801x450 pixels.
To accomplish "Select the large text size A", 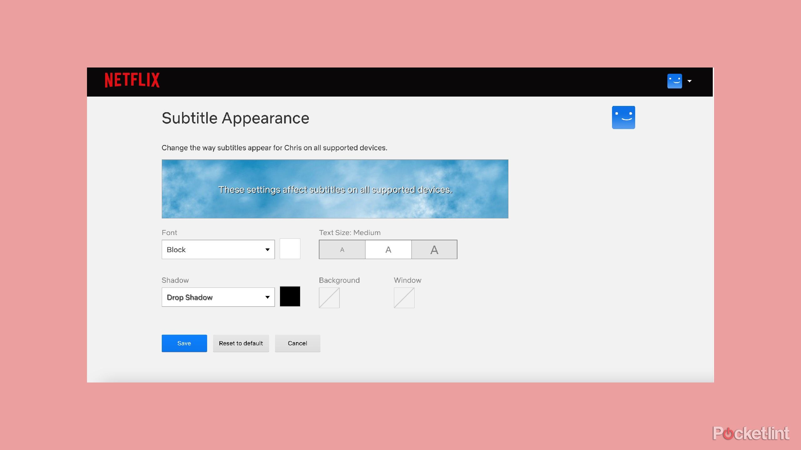I will click(434, 249).
